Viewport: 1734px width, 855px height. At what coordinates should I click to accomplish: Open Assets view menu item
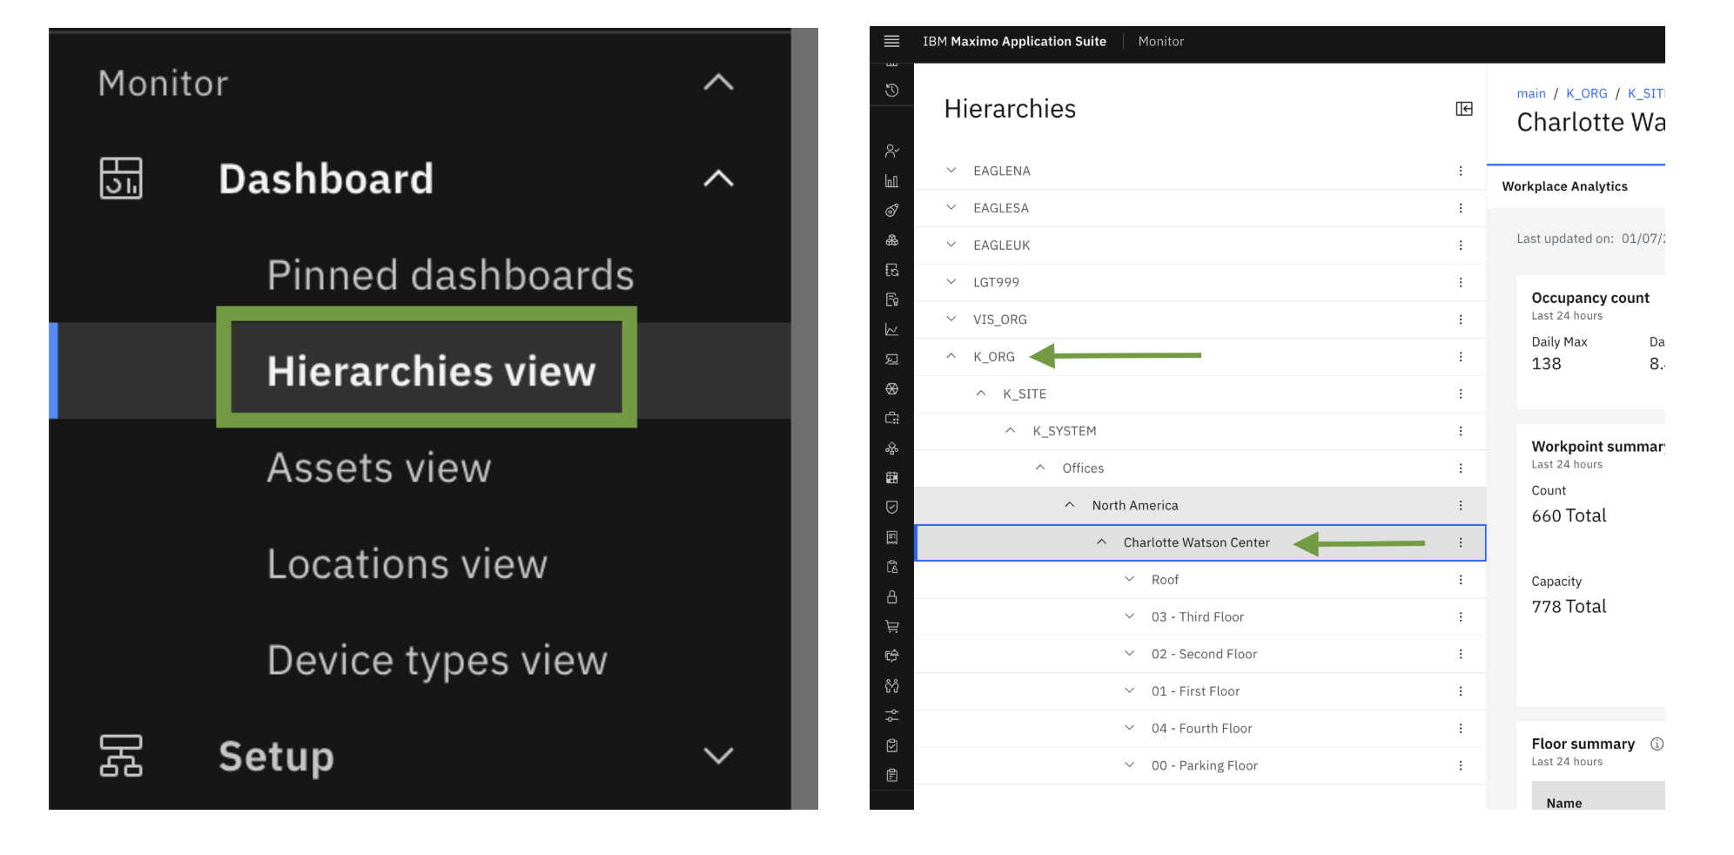click(379, 468)
